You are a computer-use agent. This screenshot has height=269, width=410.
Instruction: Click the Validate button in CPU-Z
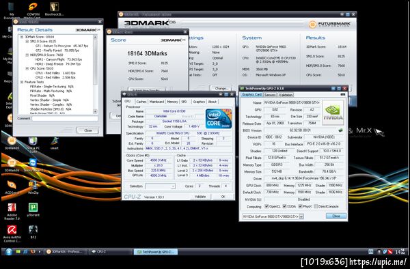pos(200,197)
